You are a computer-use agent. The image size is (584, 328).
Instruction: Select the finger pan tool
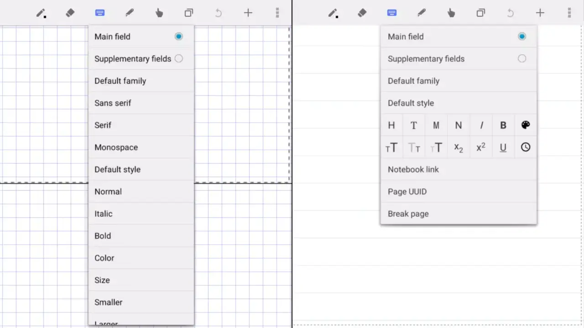pos(159,13)
